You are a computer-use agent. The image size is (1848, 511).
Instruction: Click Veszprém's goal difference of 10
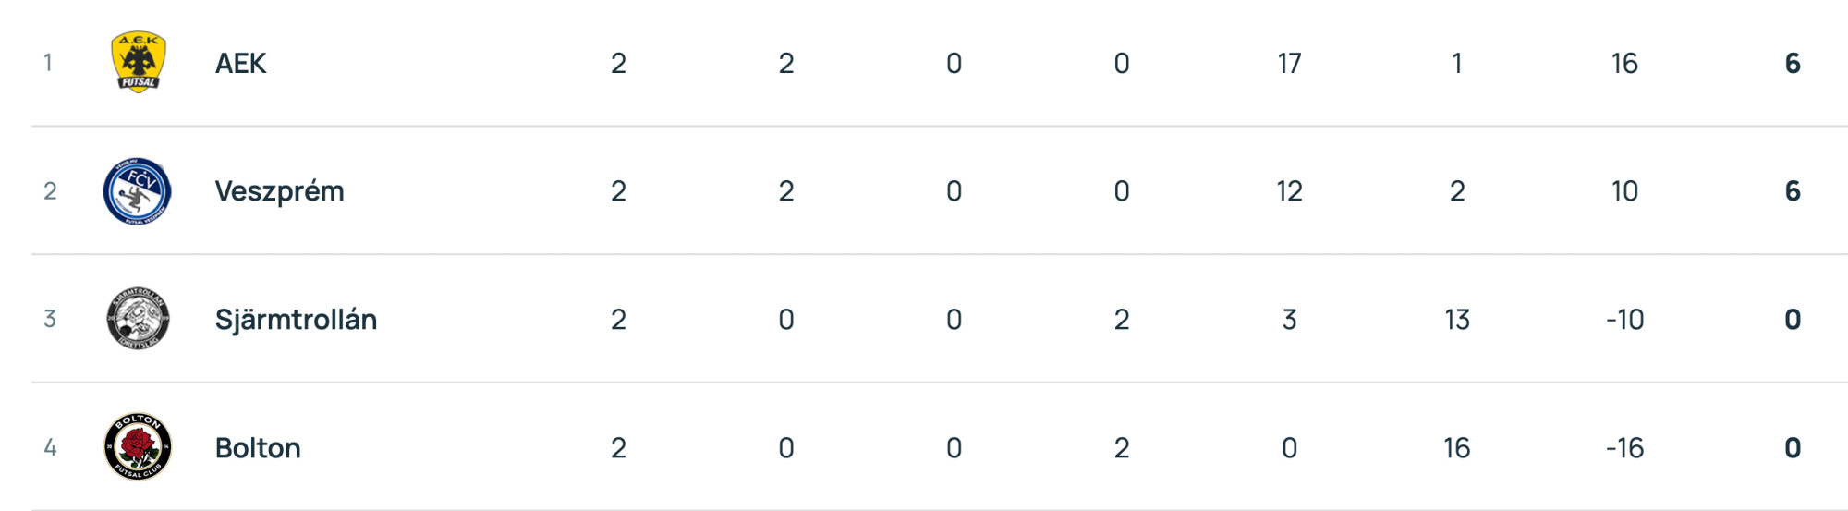[x=1624, y=191]
